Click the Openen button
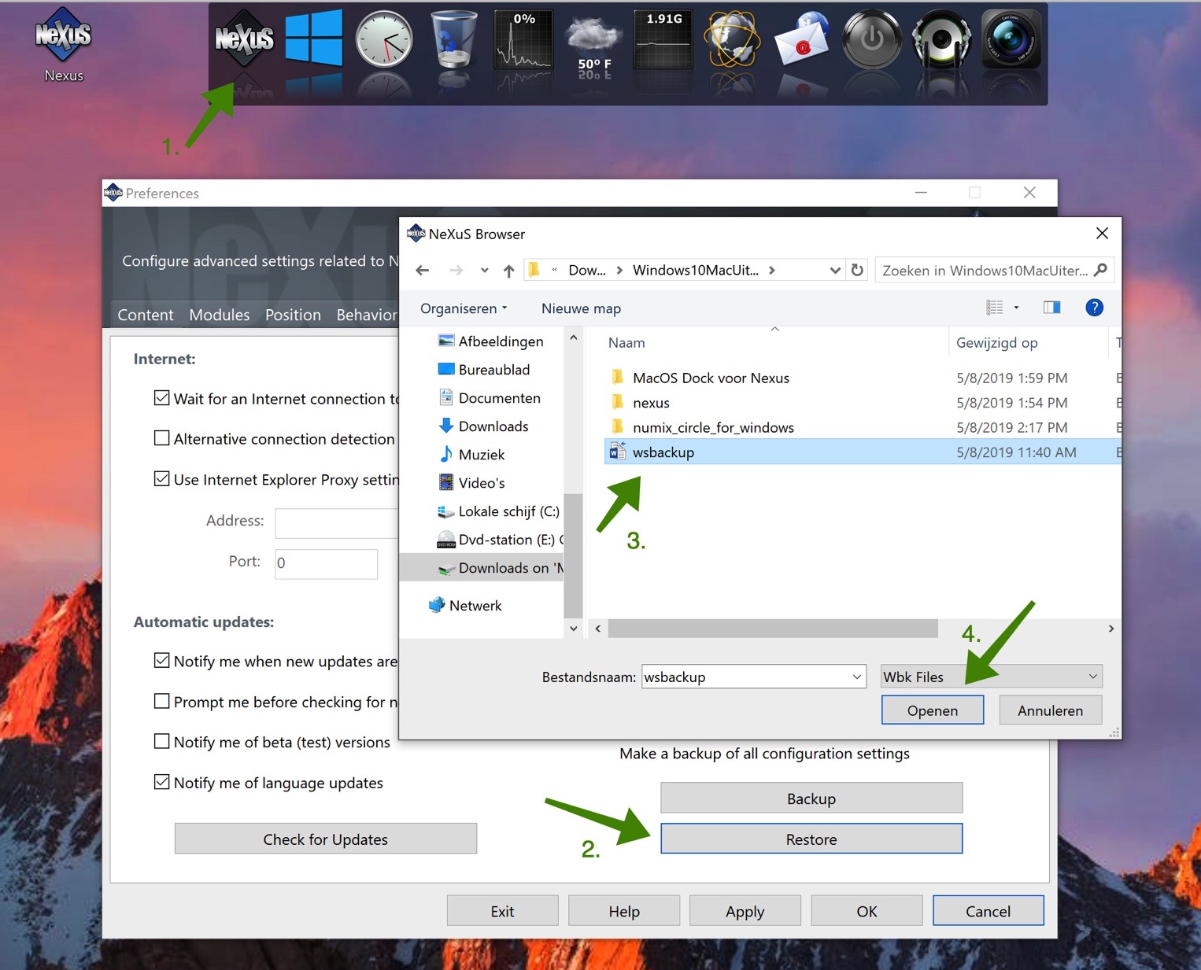This screenshot has width=1201, height=970. click(933, 710)
